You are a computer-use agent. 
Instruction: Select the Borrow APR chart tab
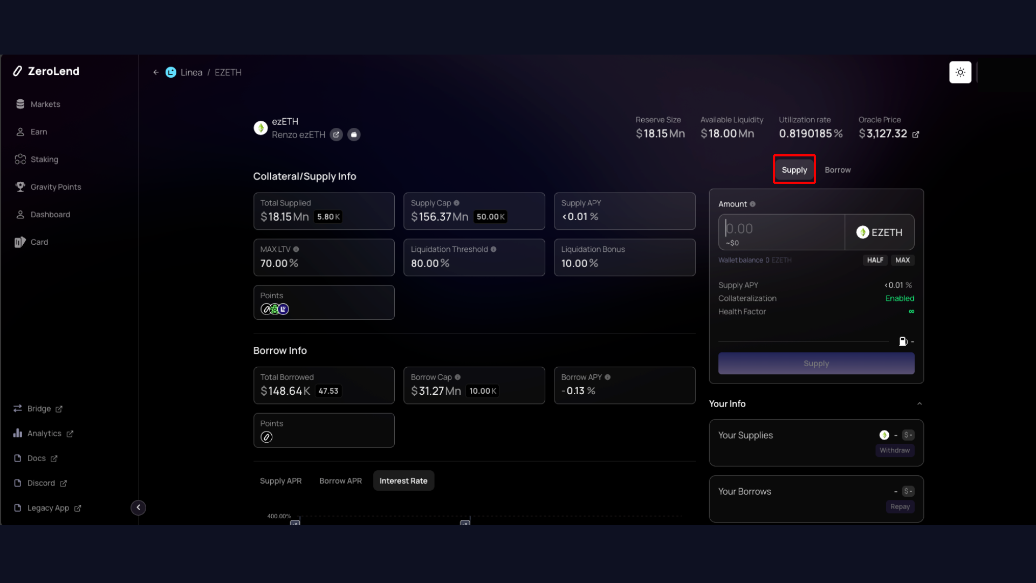click(340, 481)
